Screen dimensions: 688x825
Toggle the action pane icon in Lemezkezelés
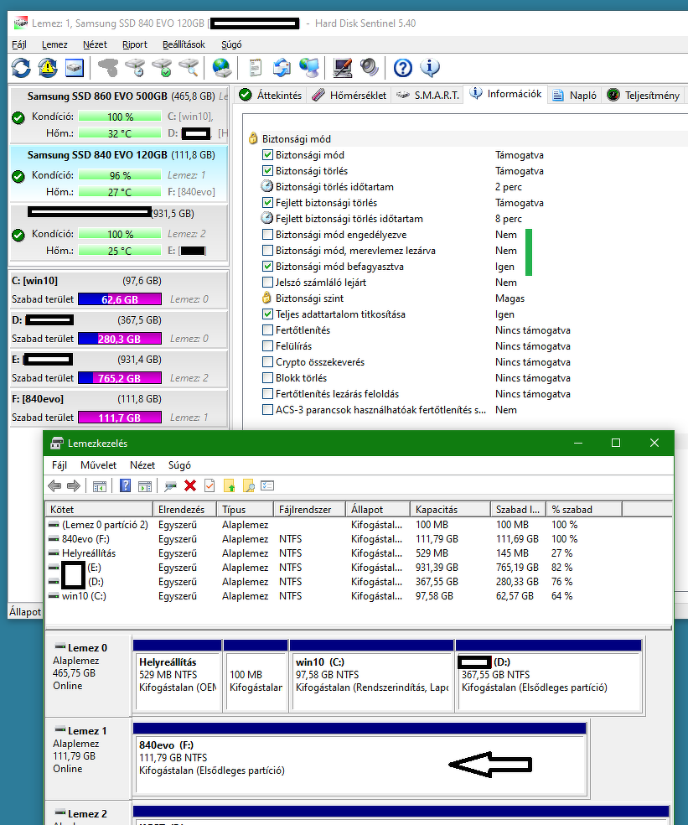(145, 485)
